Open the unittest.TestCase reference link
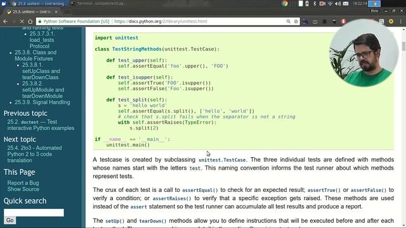This screenshot has width=406, height=228. [222, 160]
